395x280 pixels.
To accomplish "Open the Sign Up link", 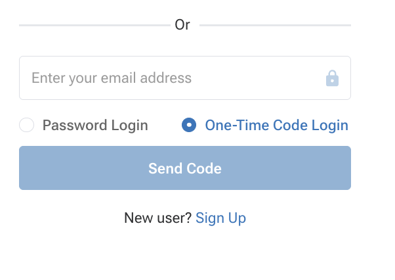I will coord(220,218).
